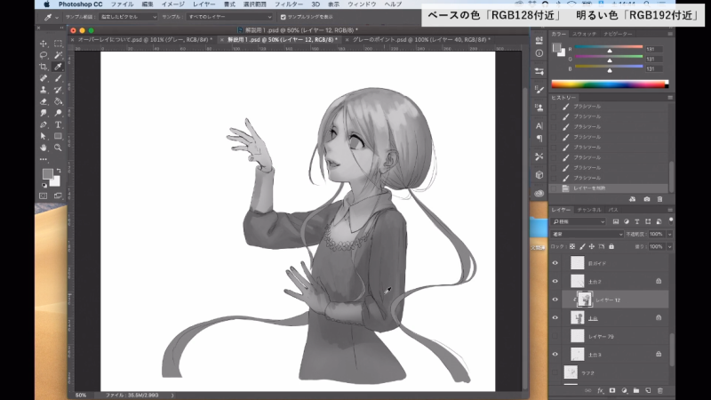711x400 pixels.
Task: Open the sample size dropdown
Action: coord(128,17)
